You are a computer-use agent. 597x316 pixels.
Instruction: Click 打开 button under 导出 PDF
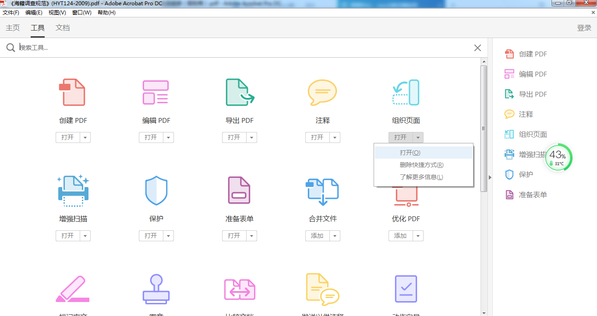(234, 138)
